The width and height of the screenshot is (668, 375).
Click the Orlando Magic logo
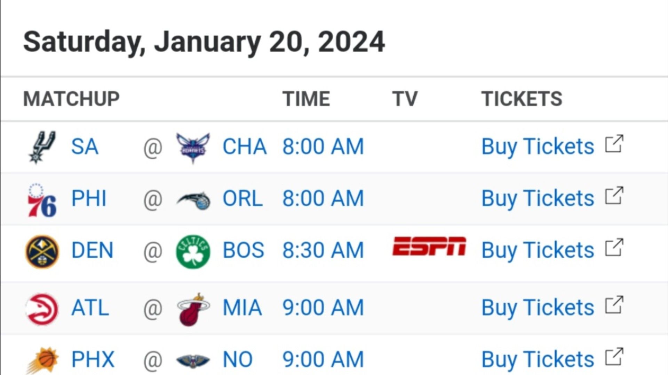[193, 201]
